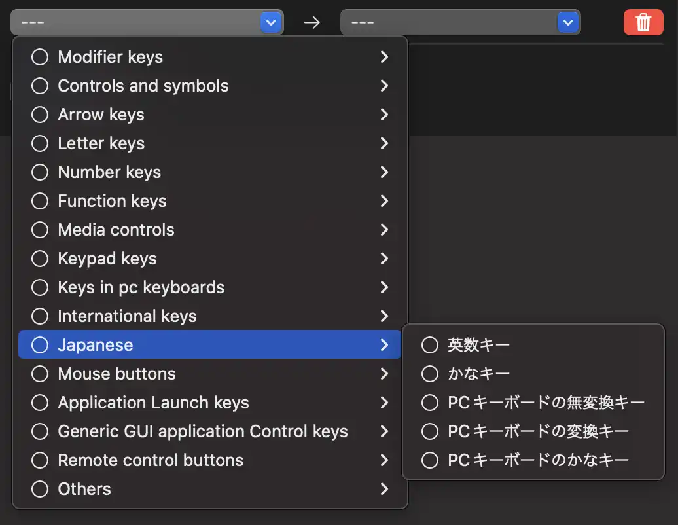Open the Letter keys category
Image resolution: width=678 pixels, height=525 pixels.
(101, 143)
